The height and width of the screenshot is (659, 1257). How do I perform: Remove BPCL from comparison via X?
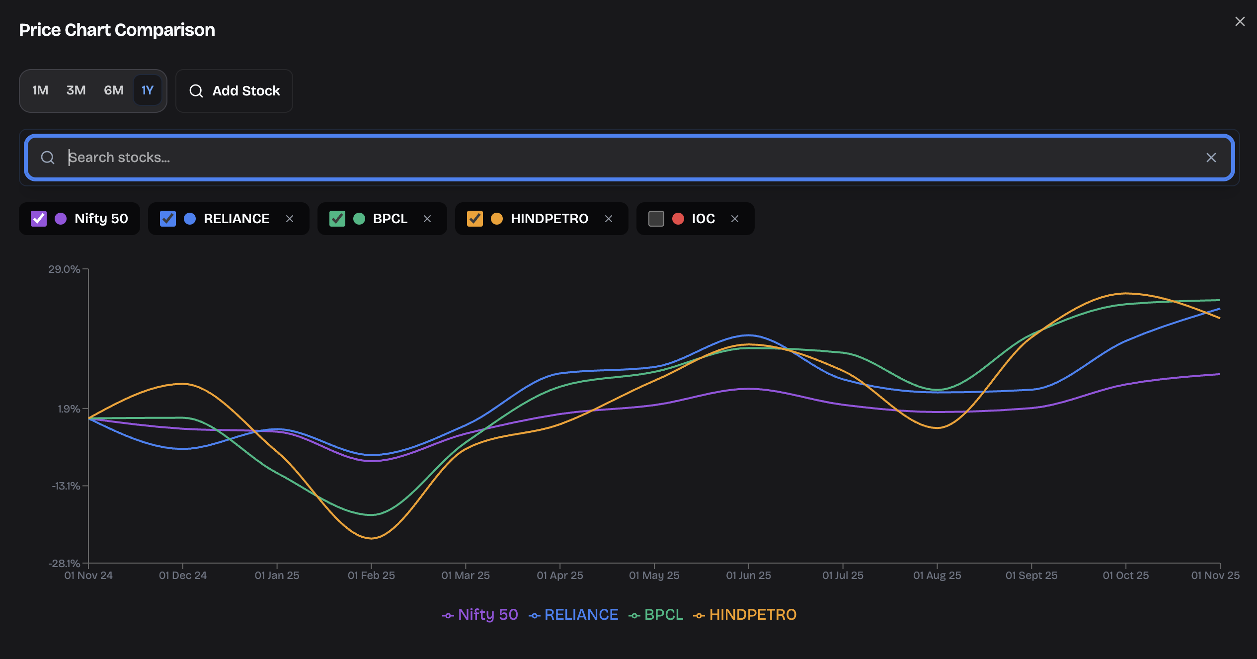[427, 219]
